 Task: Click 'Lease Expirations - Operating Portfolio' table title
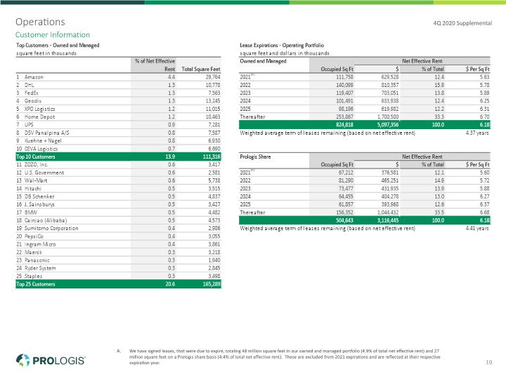[x=282, y=45]
